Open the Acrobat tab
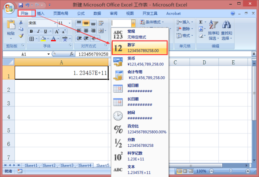259x177 pixels. click(x=174, y=13)
